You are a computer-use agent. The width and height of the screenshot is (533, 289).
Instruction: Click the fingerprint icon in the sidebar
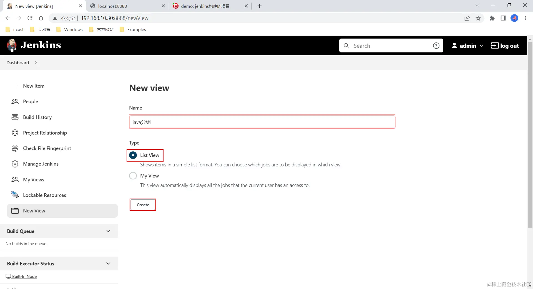[15, 148]
